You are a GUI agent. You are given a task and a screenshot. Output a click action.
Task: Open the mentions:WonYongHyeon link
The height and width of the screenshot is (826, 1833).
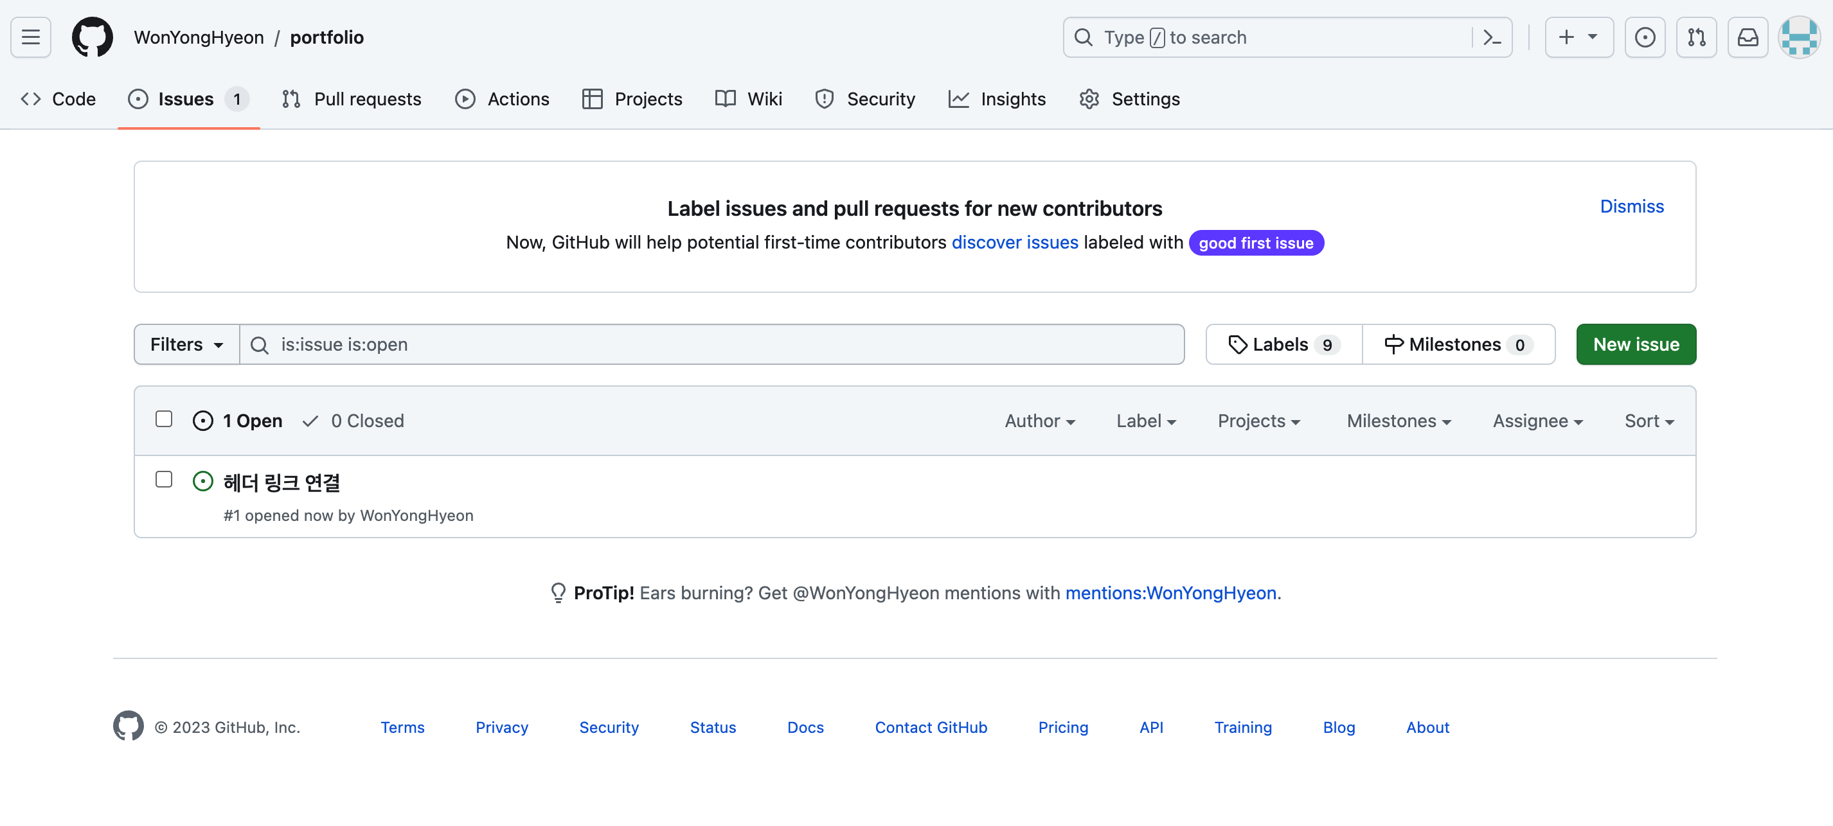coord(1170,593)
